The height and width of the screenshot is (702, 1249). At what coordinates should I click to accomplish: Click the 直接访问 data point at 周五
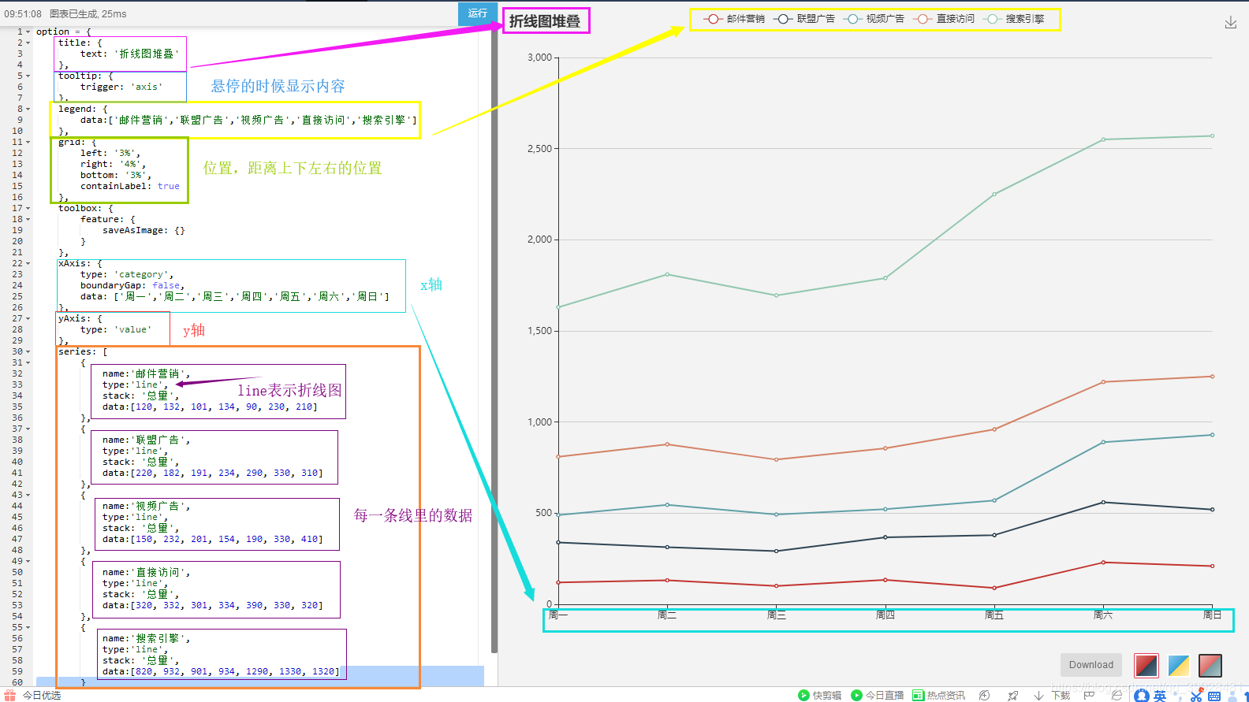pos(994,429)
